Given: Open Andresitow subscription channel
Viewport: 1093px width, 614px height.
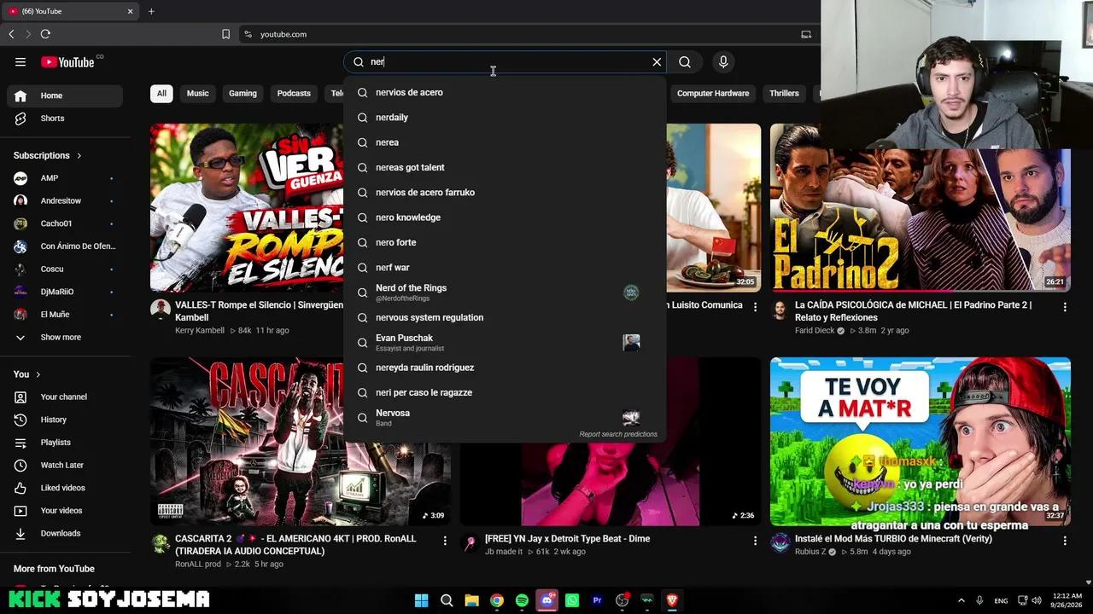Looking at the screenshot, I should pos(65,200).
